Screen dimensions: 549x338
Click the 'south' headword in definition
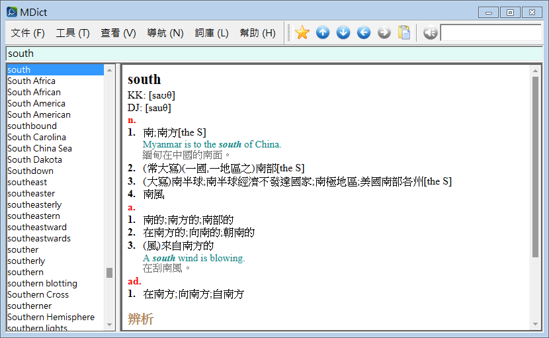pos(144,79)
